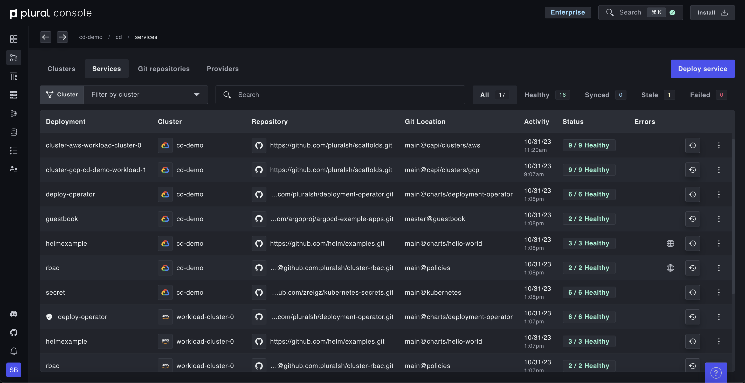Click the dashboard grid icon in sidebar

pos(13,39)
